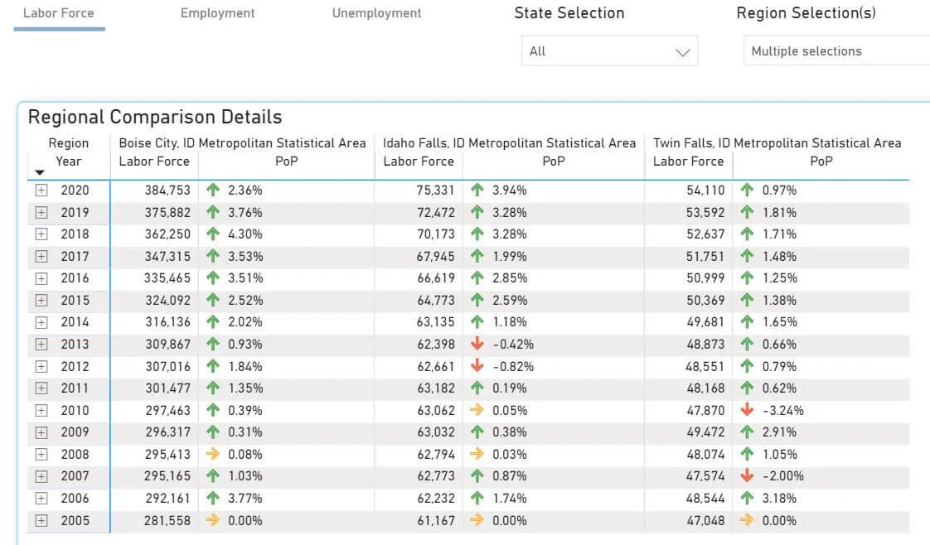Screen dimensions: 930x545
Task: Expand the 2014 year row
Action: pos(41,322)
